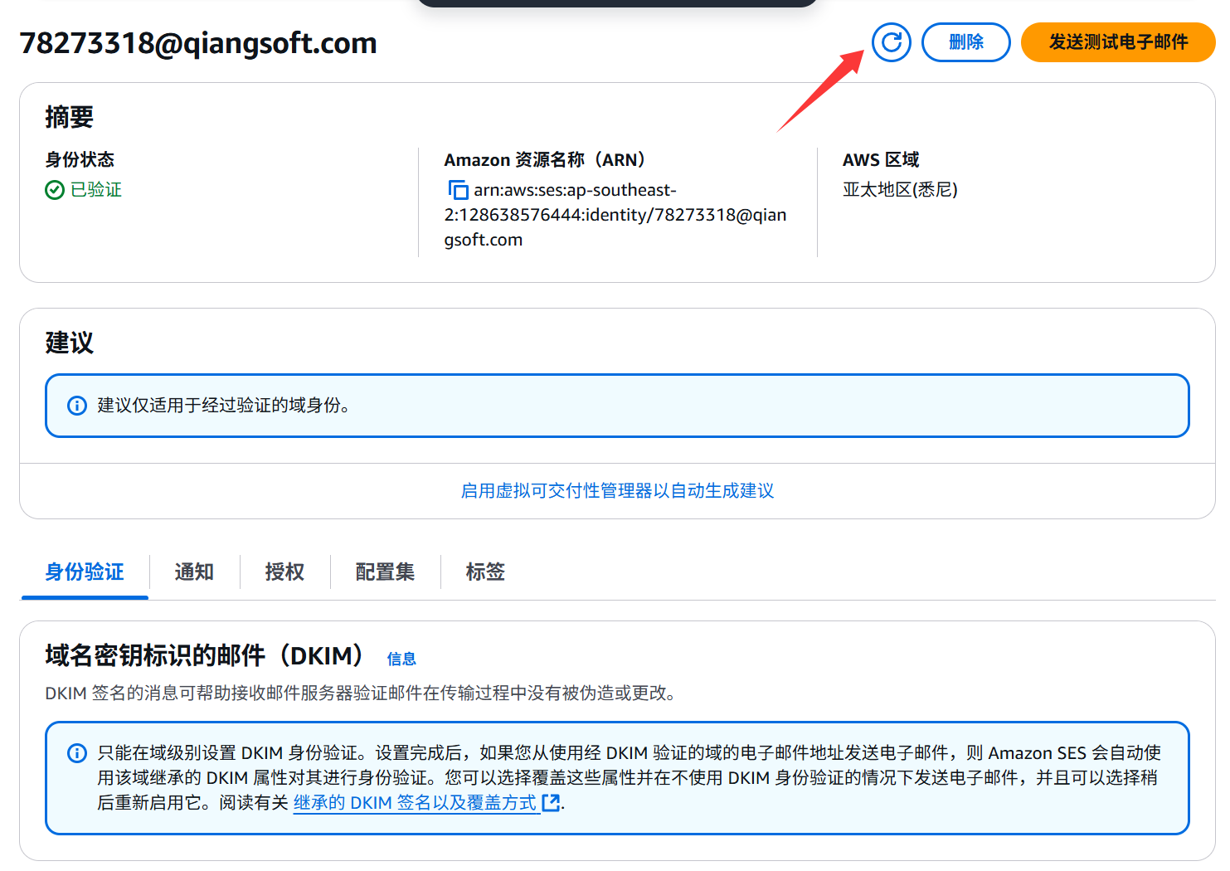Click the info icon in the 建议 alert box
The height and width of the screenshot is (871, 1230).
coord(77,406)
